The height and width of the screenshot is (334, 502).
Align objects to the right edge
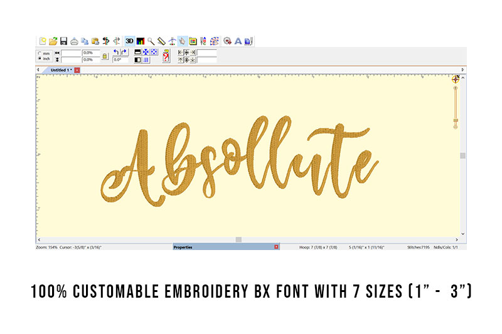[x=193, y=53]
